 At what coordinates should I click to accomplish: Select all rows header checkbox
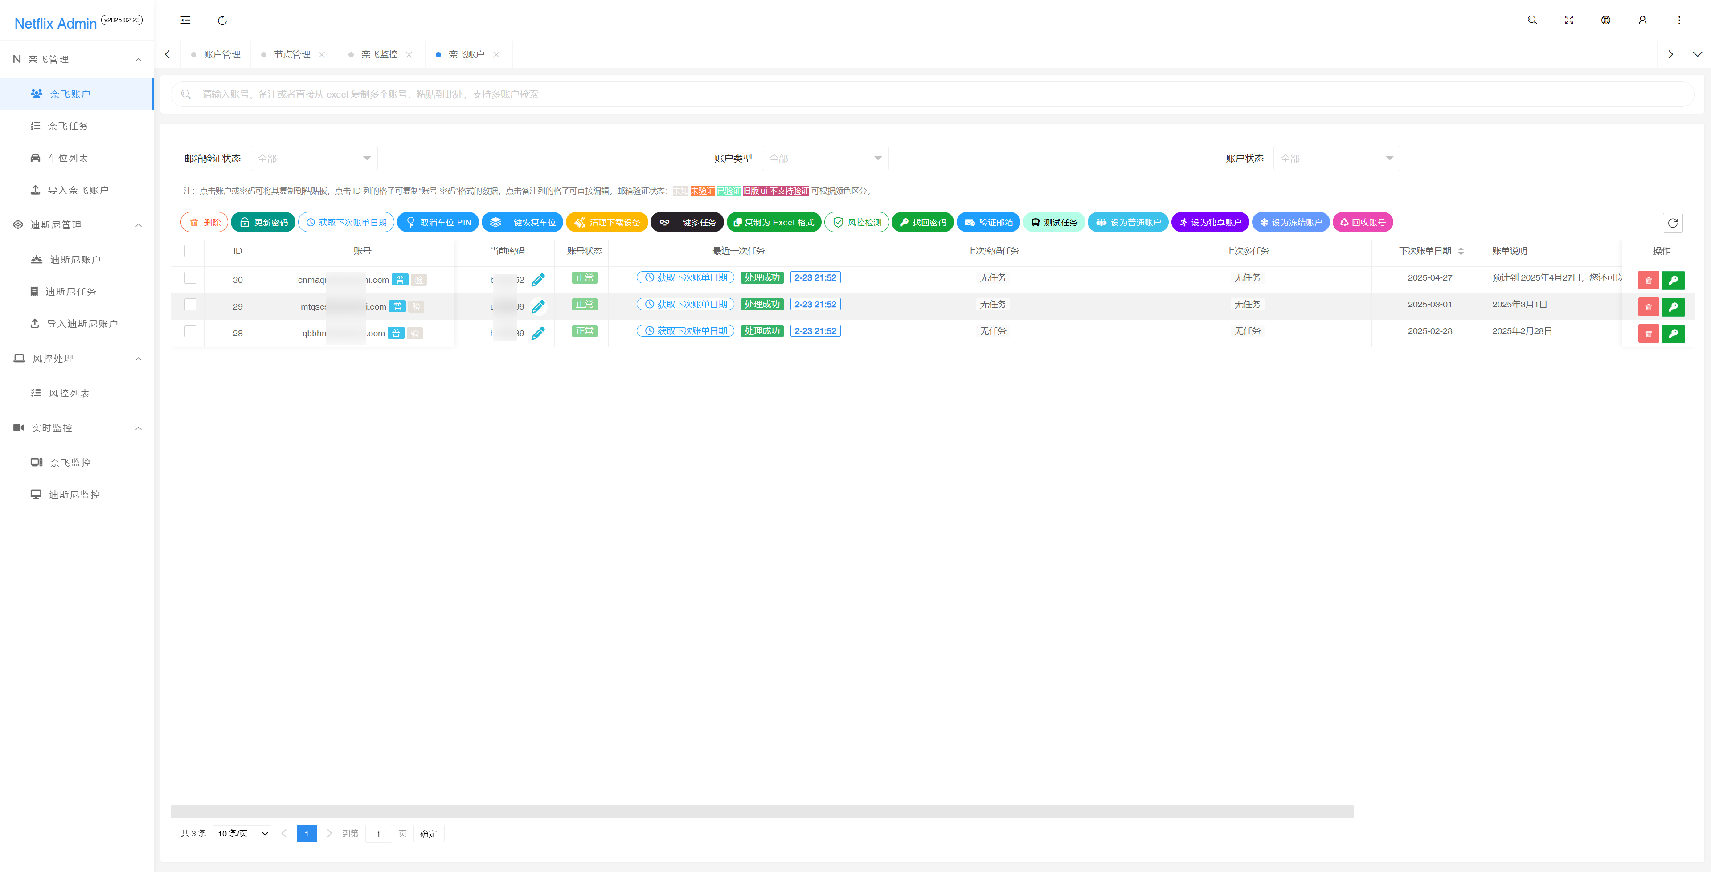point(191,251)
